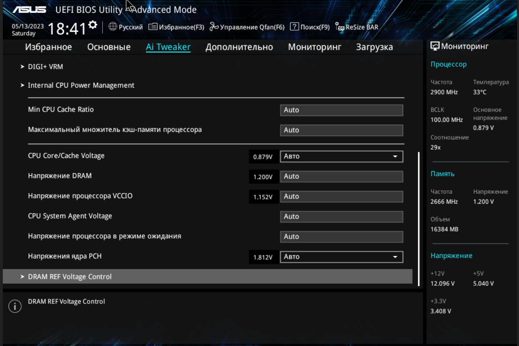Image resolution: width=519 pixels, height=346 pixels.
Task: Open DRAM REF Voltage Control submenu
Action: pyautogui.click(x=208, y=276)
